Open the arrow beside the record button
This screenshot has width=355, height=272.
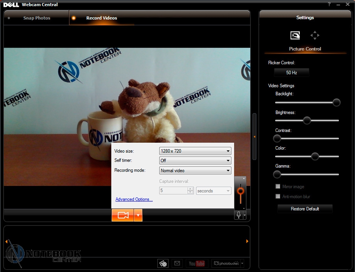[138, 215]
